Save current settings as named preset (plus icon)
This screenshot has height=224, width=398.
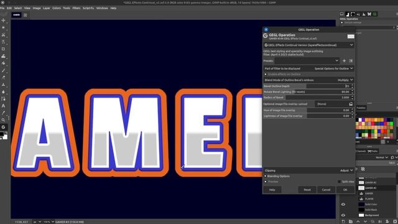pos(344,61)
